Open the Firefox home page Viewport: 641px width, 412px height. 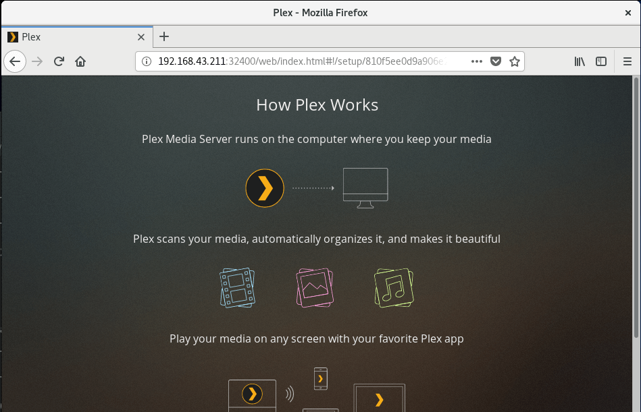(80, 61)
